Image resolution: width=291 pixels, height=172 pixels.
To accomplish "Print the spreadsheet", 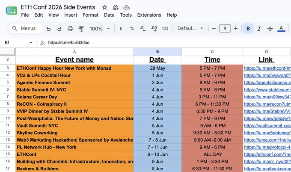I will (x=70, y=29).
